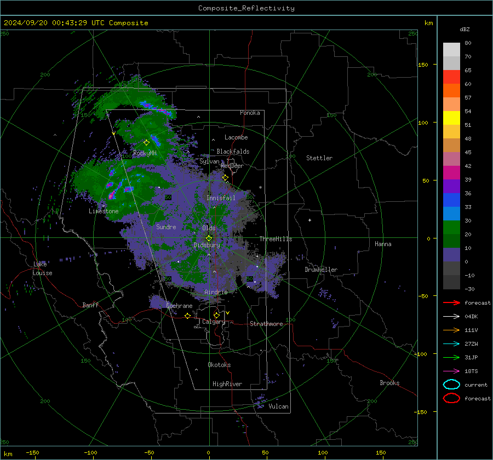Image resolution: width=493 pixels, height=460 pixels.
Task: Click the red forecast ellipse icon
Action: coord(451,398)
